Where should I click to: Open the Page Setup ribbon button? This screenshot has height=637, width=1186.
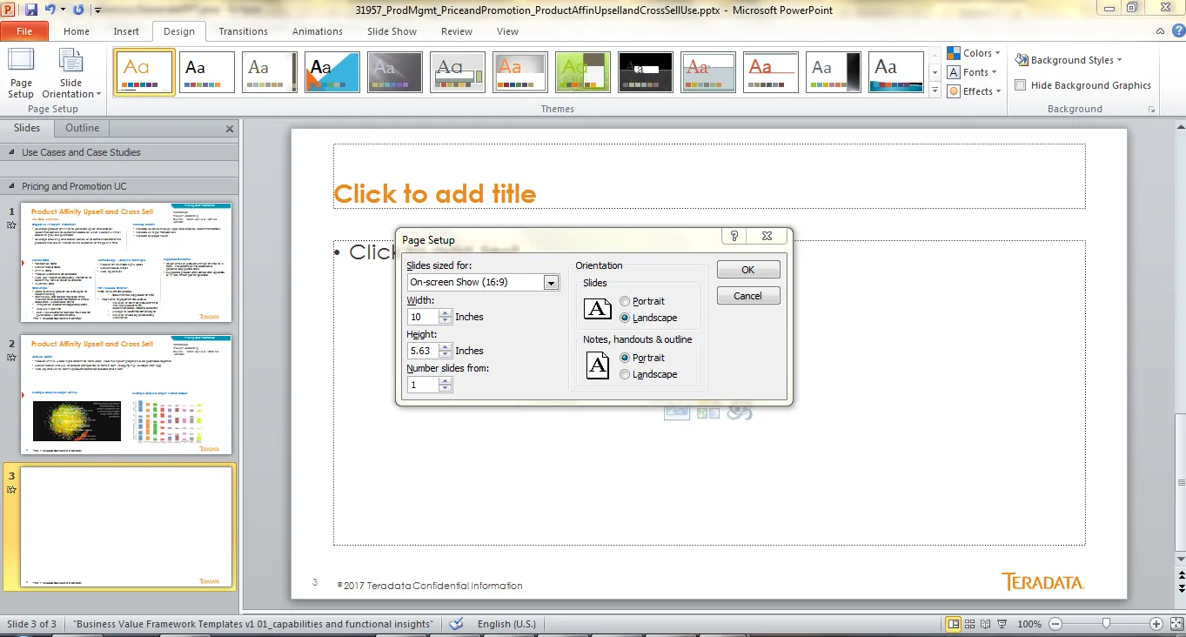click(x=21, y=74)
